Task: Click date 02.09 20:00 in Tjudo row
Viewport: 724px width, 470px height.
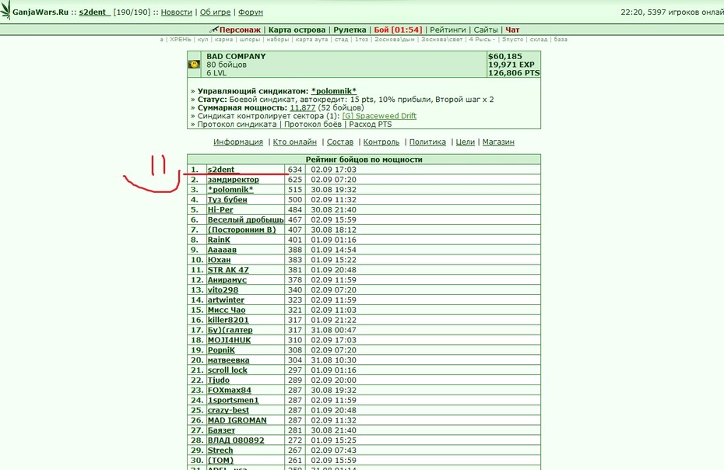Action: [333, 381]
